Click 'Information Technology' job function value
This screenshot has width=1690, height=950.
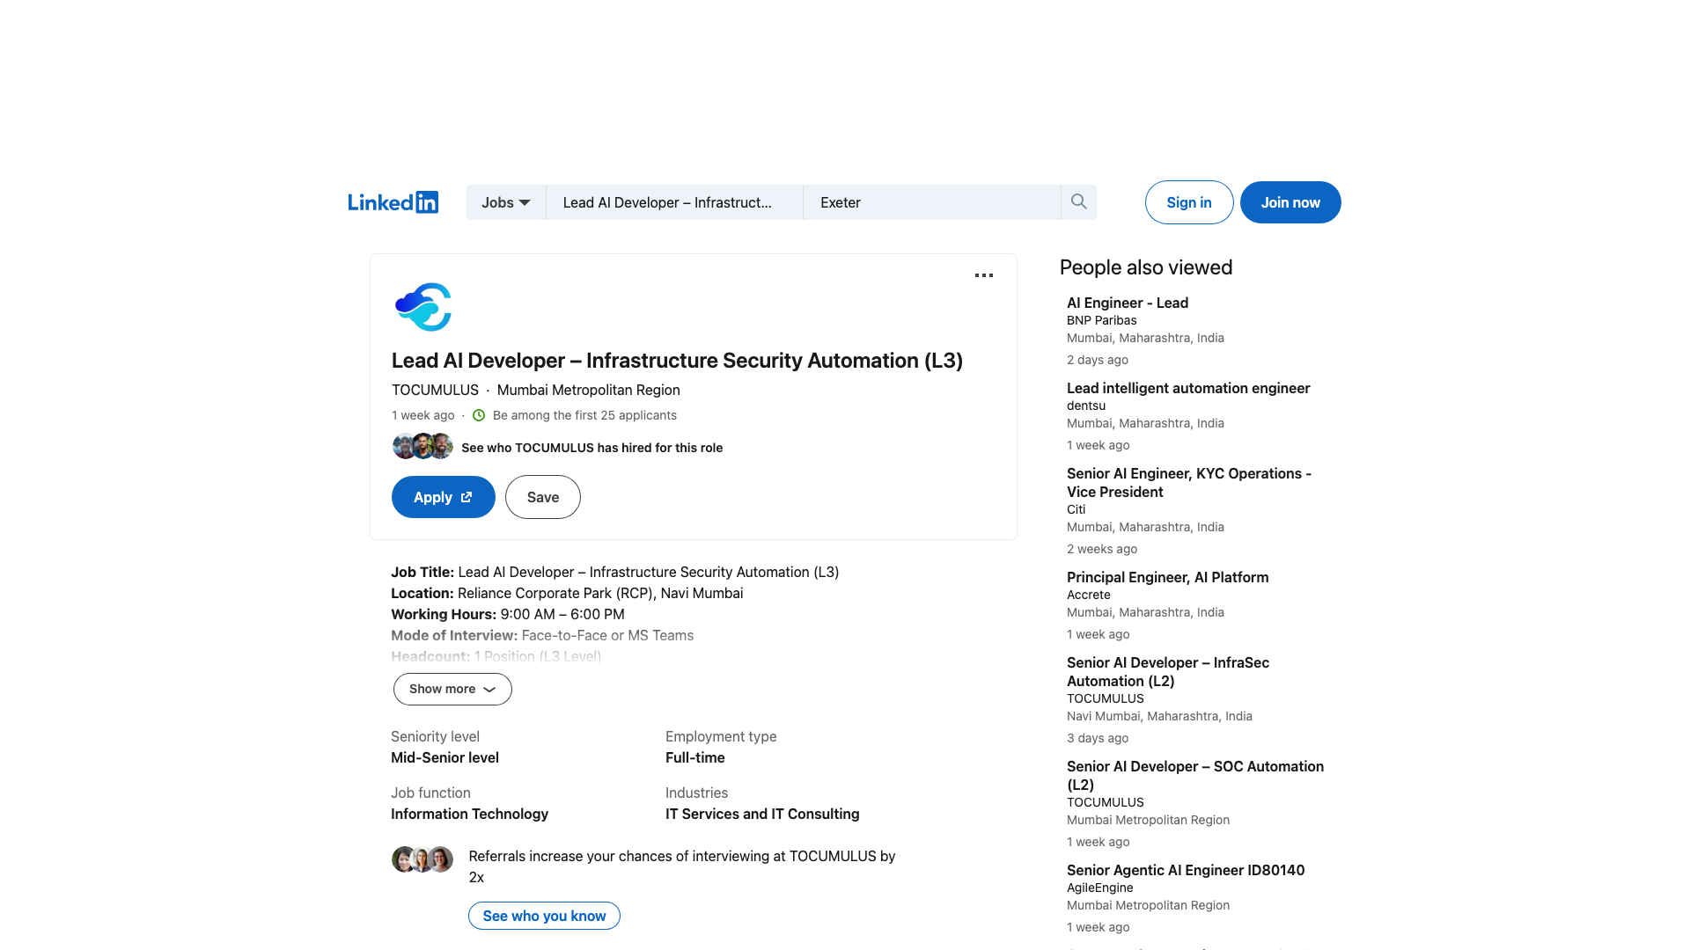point(469,814)
